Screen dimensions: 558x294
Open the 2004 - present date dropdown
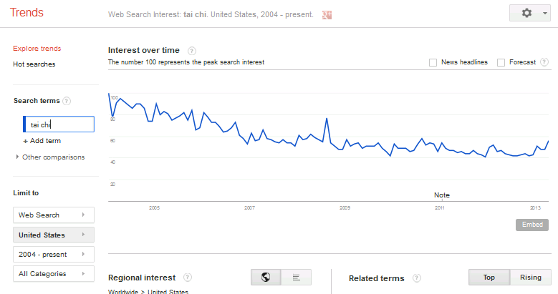54,254
